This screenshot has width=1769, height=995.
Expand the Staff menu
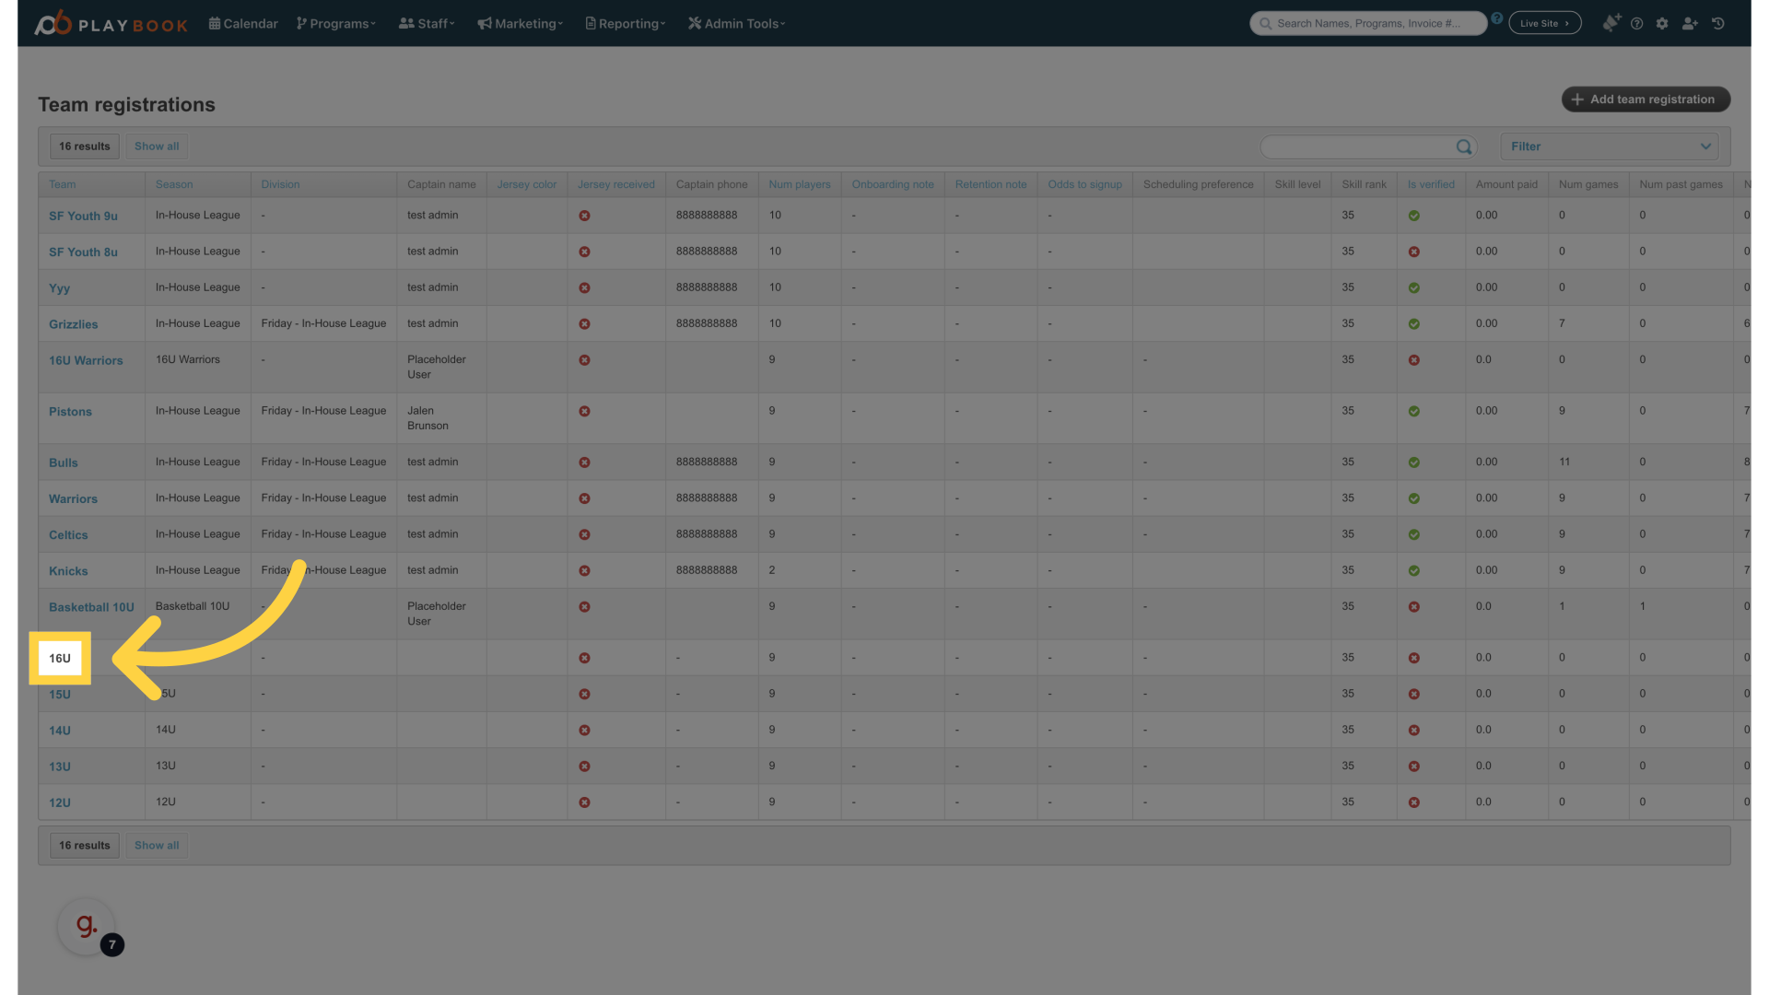pos(427,24)
